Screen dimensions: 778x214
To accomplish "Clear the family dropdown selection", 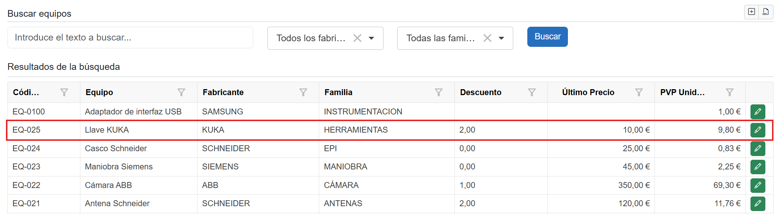I will coord(487,38).
